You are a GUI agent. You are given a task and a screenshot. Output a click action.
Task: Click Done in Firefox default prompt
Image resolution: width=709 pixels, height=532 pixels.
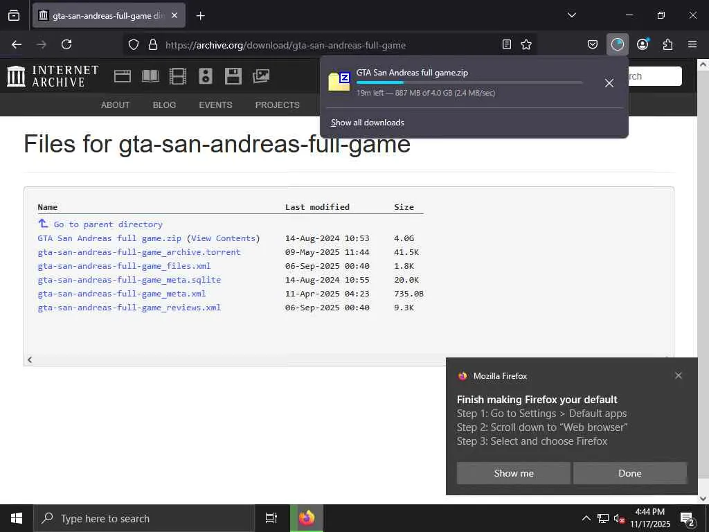[630, 473]
